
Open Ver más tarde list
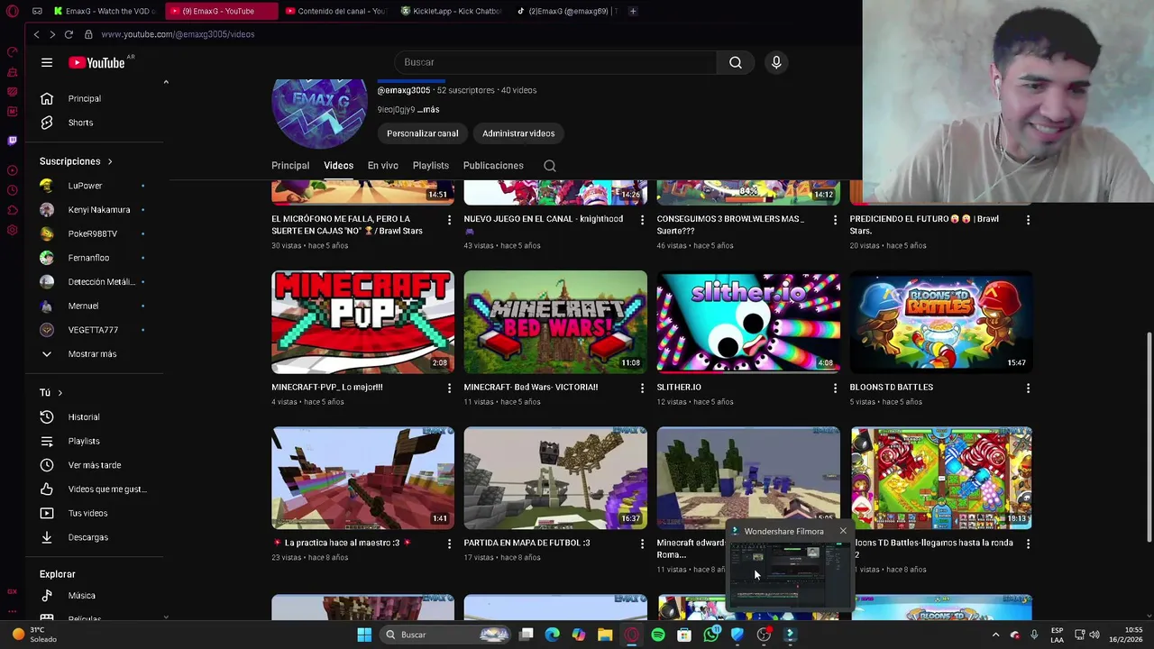pos(95,465)
